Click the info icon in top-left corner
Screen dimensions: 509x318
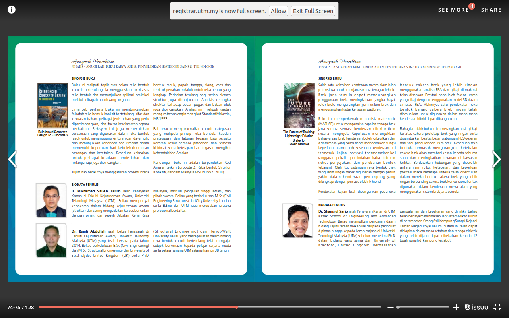coord(12,10)
